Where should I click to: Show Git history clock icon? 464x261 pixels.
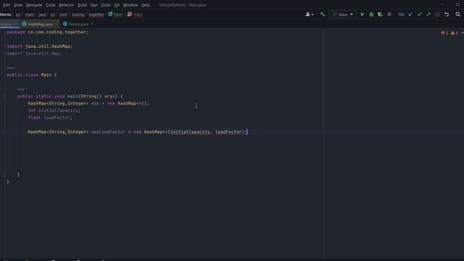(437, 14)
